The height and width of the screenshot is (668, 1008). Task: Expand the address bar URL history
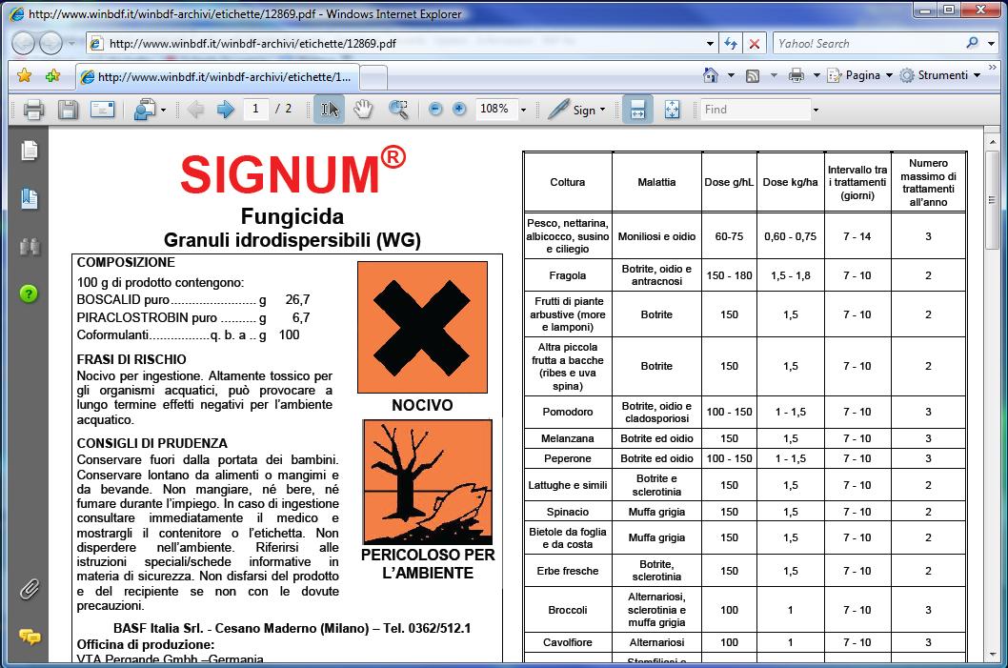[x=711, y=44]
